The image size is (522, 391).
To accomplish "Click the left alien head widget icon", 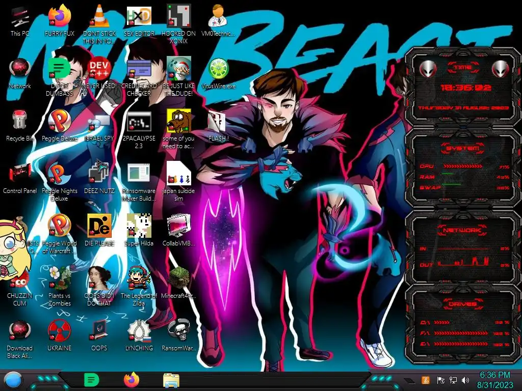I will tap(428, 69).
